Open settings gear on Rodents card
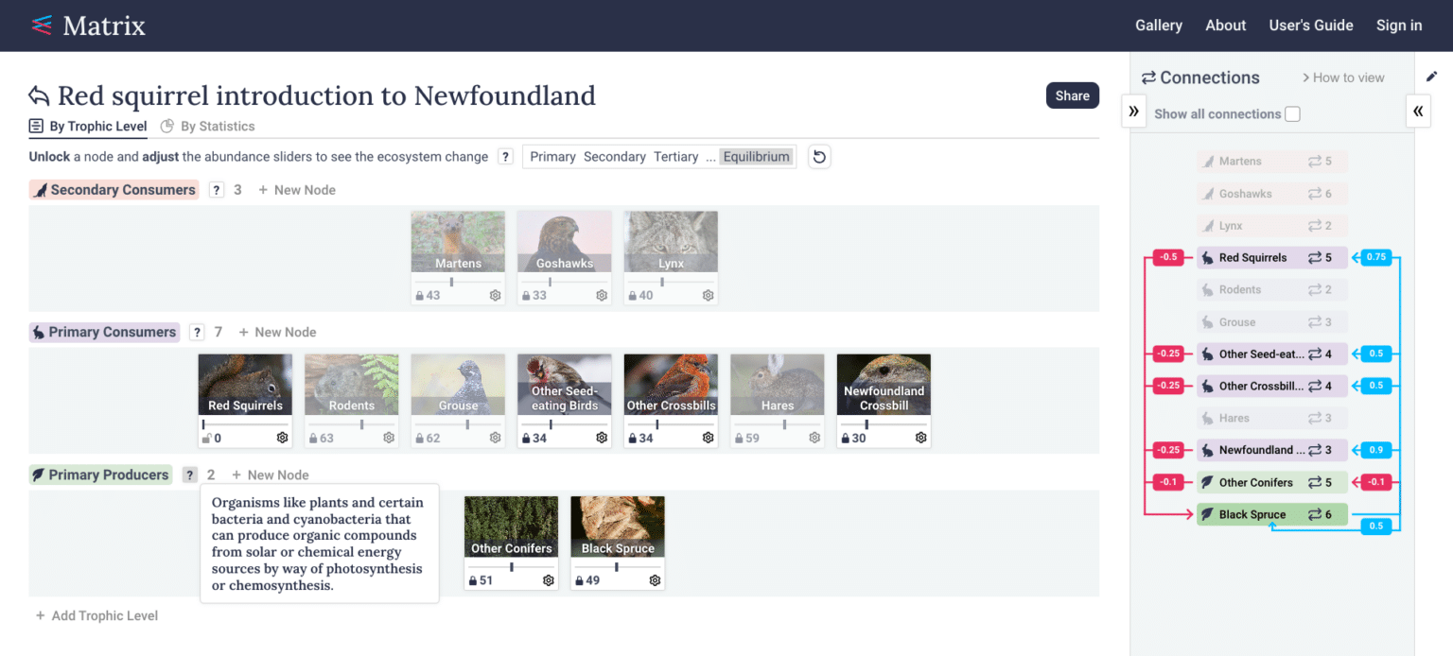 click(389, 439)
